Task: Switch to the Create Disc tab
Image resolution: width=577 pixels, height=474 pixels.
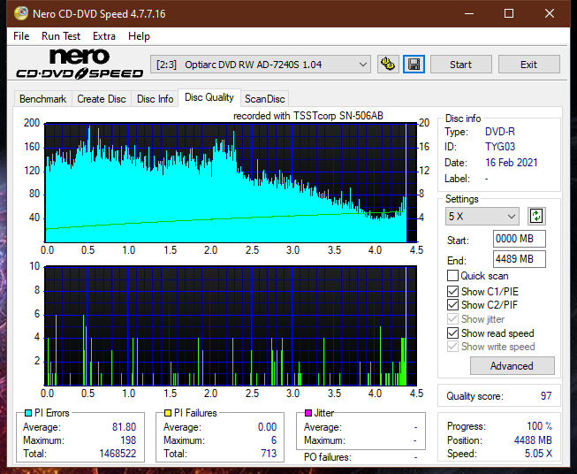Action: click(102, 99)
